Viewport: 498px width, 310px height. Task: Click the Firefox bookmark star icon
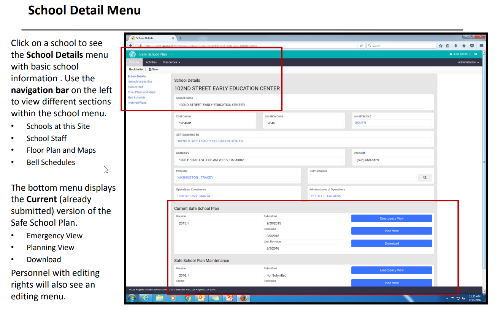(x=441, y=46)
